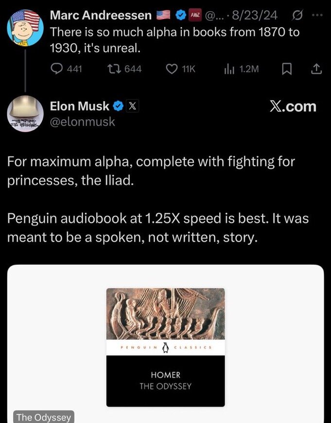Click the X affiliation badge beside Elon Musk
The width and height of the screenshot is (331, 423).
(132, 106)
